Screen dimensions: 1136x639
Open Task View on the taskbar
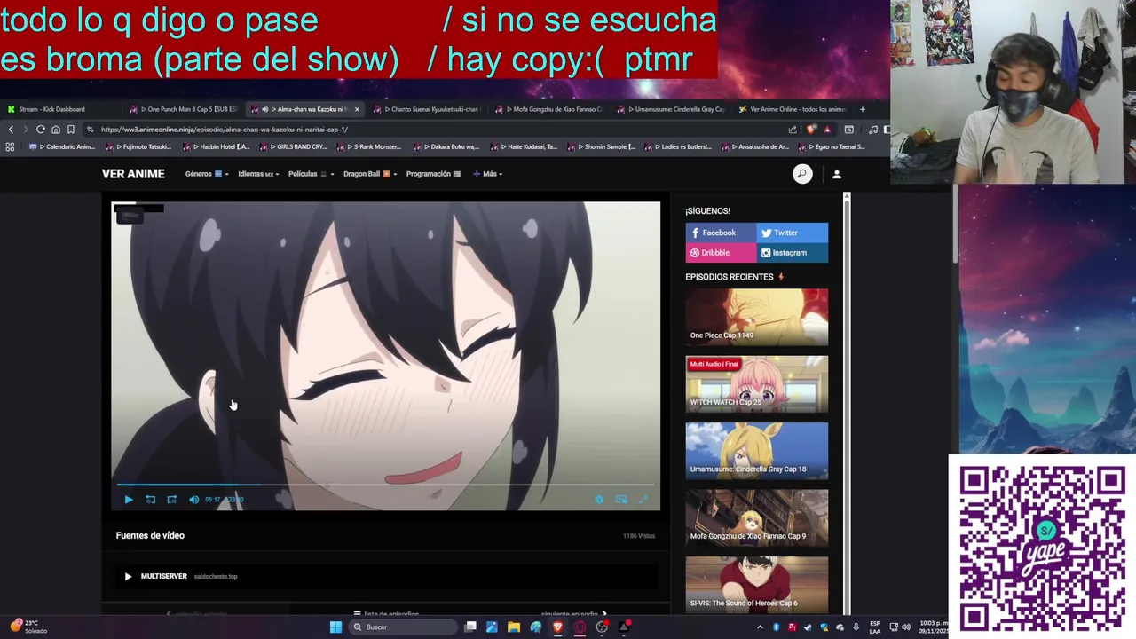pyautogui.click(x=470, y=627)
